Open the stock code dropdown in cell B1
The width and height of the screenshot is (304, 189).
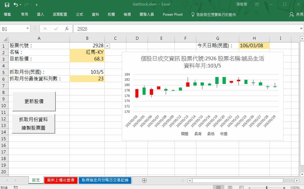point(107,46)
